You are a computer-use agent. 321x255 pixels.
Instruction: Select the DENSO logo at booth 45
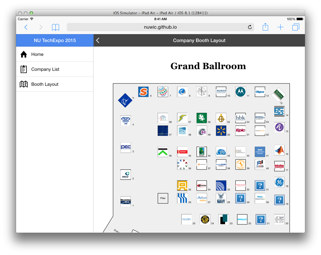click(182, 152)
